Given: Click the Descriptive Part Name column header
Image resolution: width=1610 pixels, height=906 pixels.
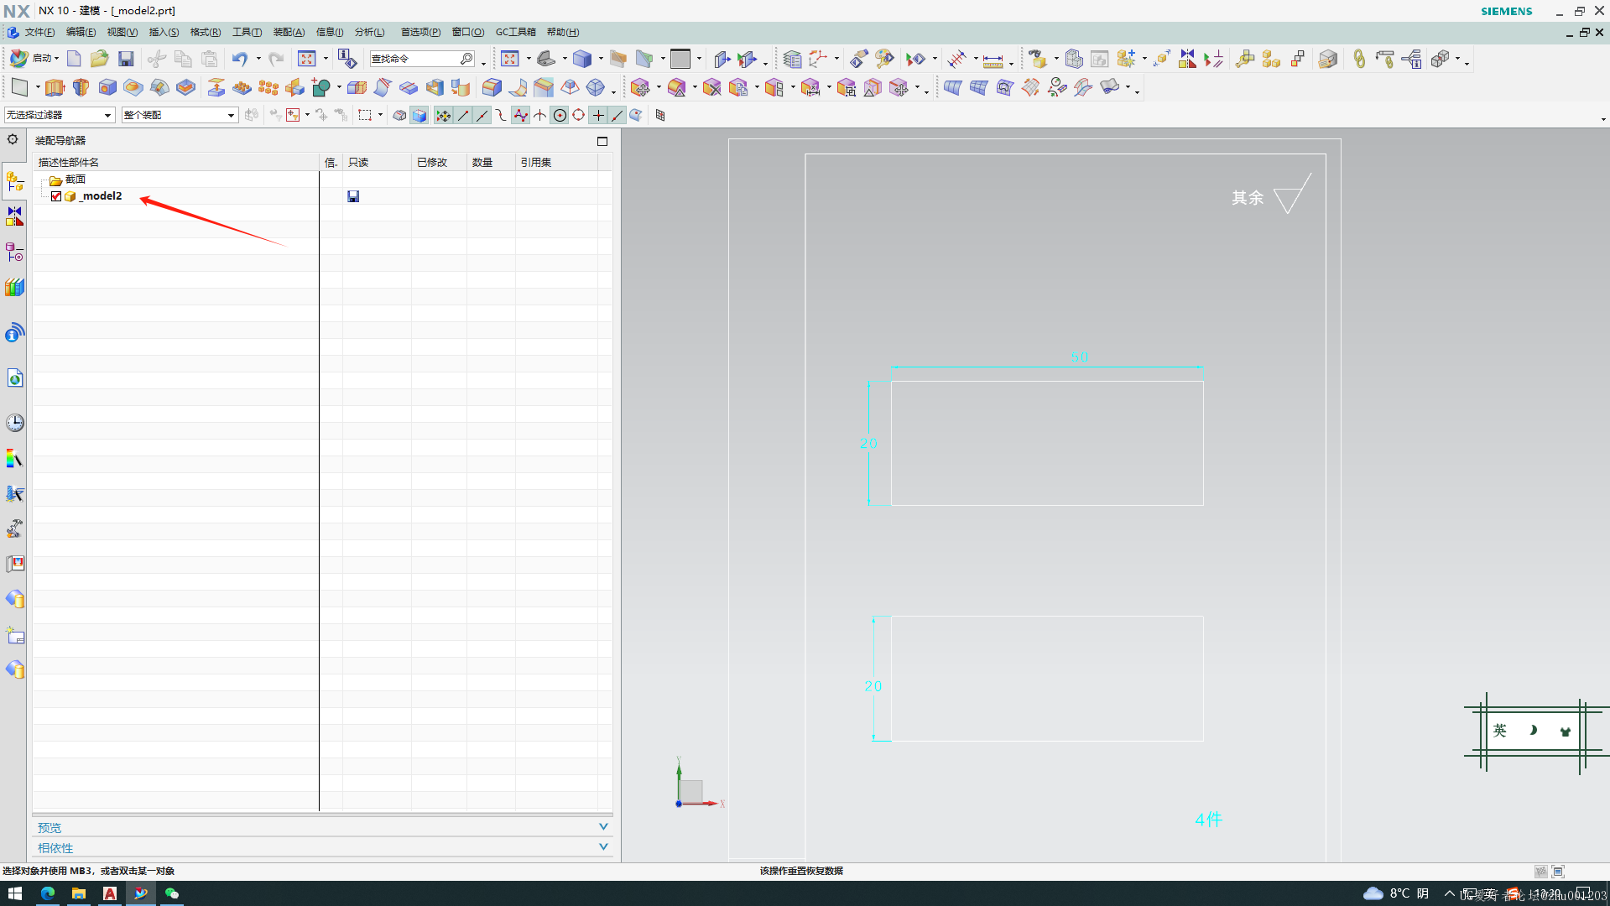Looking at the screenshot, I should [176, 162].
